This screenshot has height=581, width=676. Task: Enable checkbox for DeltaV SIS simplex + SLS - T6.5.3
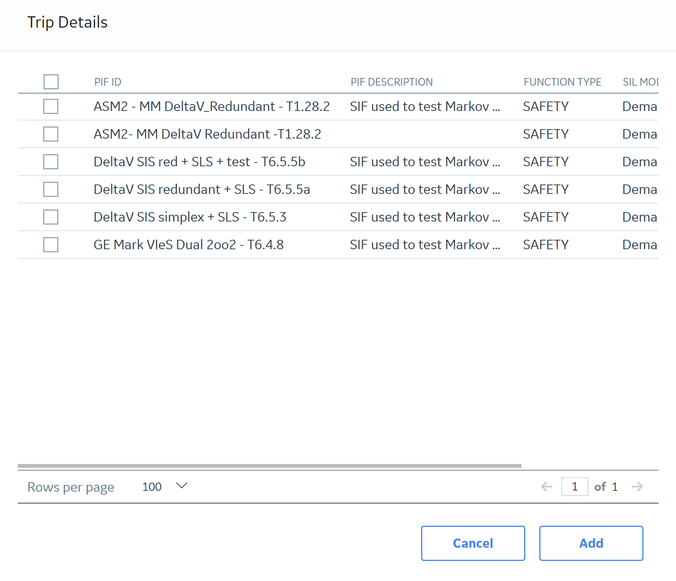[51, 217]
